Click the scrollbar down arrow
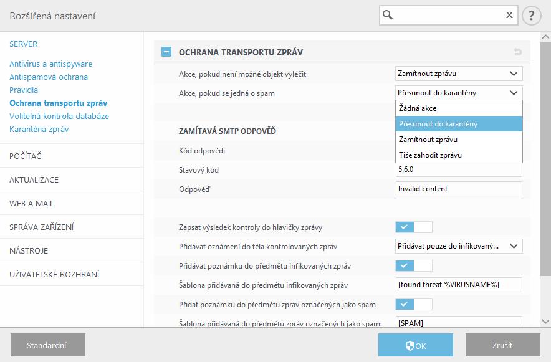Viewport: 551px width, 362px height. tap(545, 322)
